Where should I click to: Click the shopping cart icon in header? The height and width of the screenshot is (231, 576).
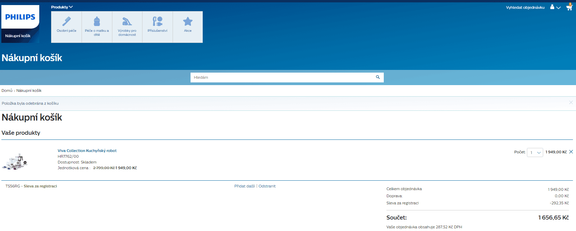[x=569, y=7]
